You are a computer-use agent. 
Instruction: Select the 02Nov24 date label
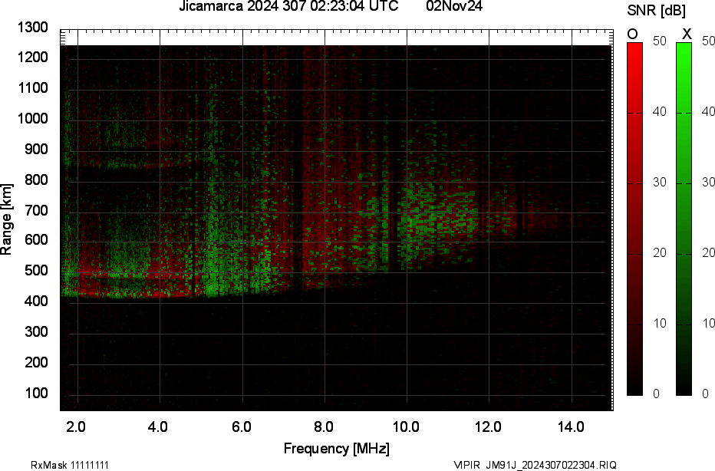click(x=454, y=6)
